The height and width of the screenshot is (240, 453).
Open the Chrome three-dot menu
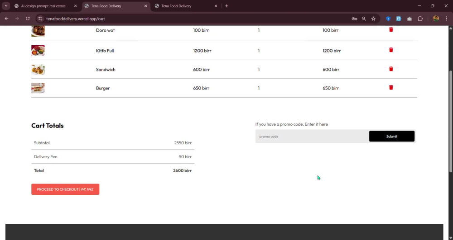(446, 19)
